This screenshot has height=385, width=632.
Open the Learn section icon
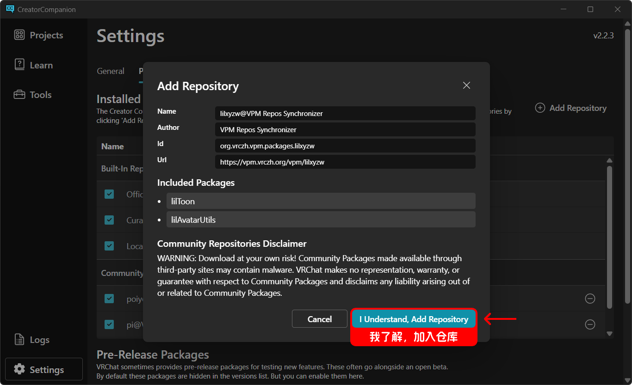[x=19, y=65]
